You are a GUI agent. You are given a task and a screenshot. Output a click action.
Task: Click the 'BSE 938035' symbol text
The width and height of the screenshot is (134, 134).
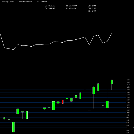click(42, 2)
